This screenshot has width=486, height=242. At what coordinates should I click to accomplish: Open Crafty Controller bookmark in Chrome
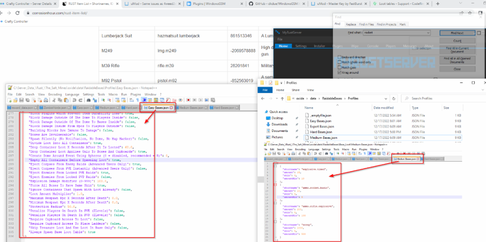(14, 21)
